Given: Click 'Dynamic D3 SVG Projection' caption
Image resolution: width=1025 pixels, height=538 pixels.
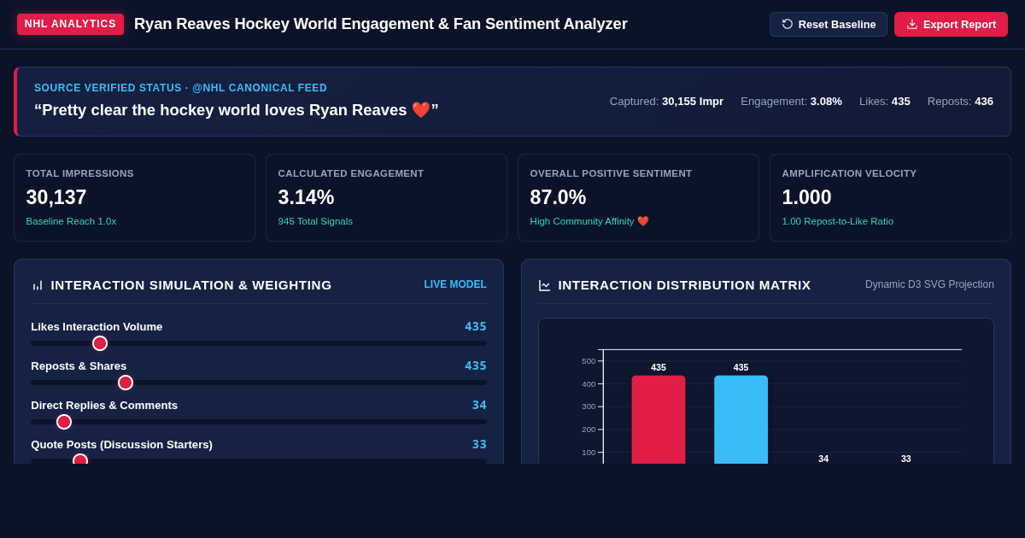Looking at the screenshot, I should click(x=929, y=284).
